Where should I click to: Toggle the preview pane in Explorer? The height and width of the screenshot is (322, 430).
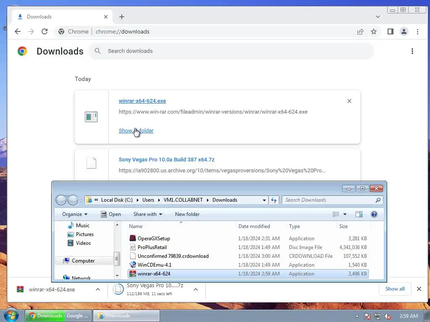click(x=359, y=214)
